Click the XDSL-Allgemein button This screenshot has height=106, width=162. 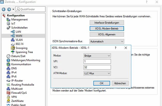point(107,34)
